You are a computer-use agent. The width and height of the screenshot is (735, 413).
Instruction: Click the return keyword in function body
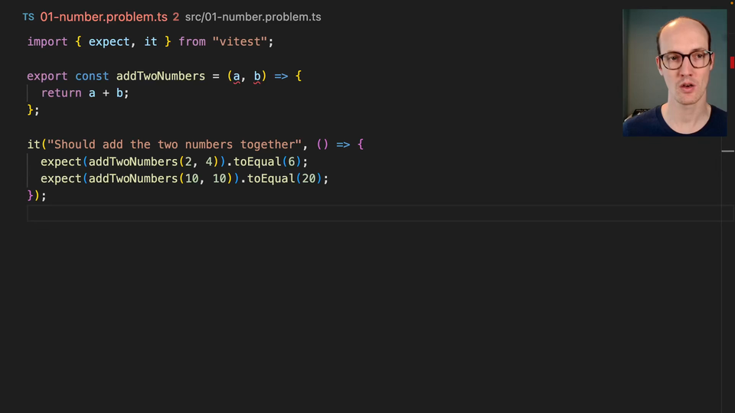coord(61,93)
